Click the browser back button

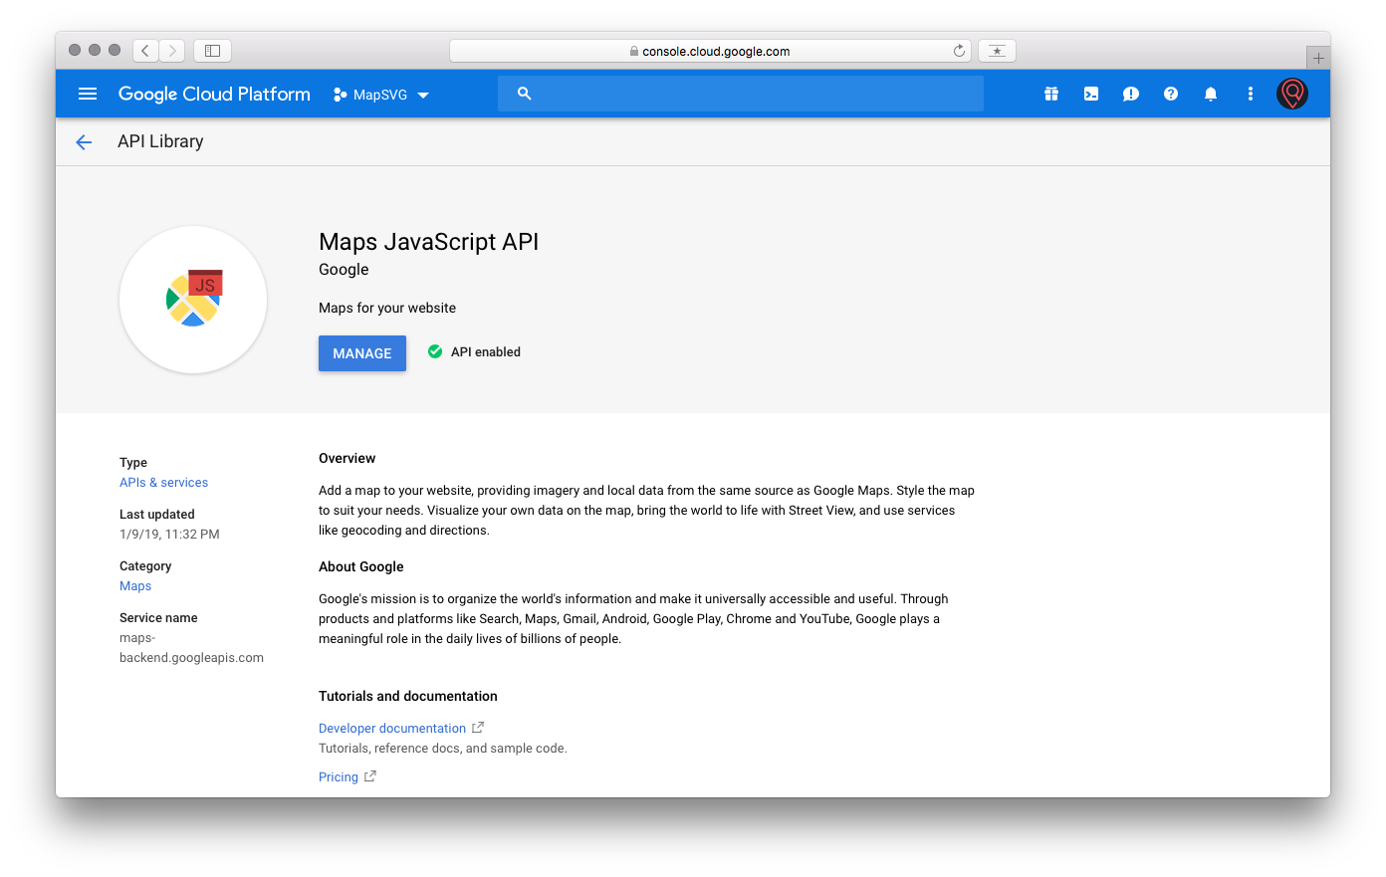tap(145, 50)
